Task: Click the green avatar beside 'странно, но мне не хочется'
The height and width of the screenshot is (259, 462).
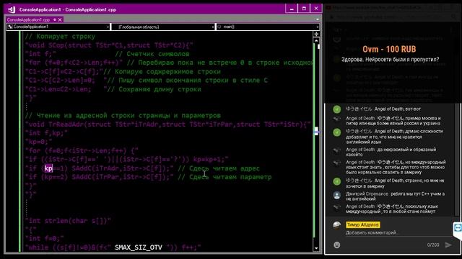Action: click(337, 181)
